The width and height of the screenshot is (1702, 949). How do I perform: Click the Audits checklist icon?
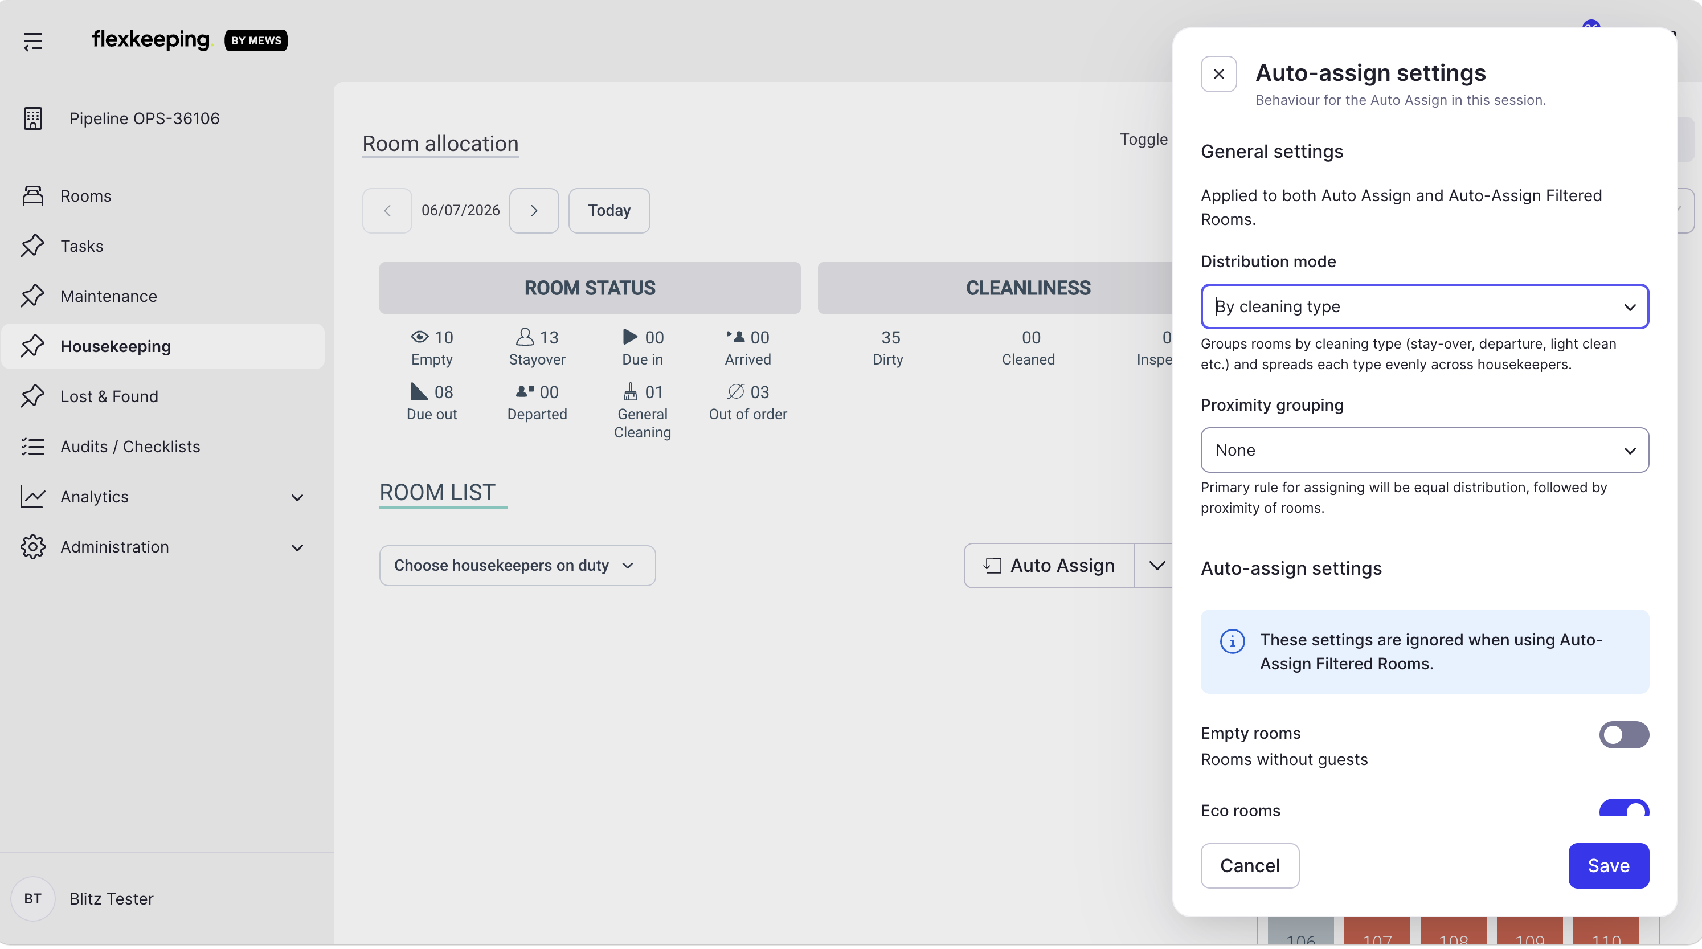pyautogui.click(x=32, y=447)
